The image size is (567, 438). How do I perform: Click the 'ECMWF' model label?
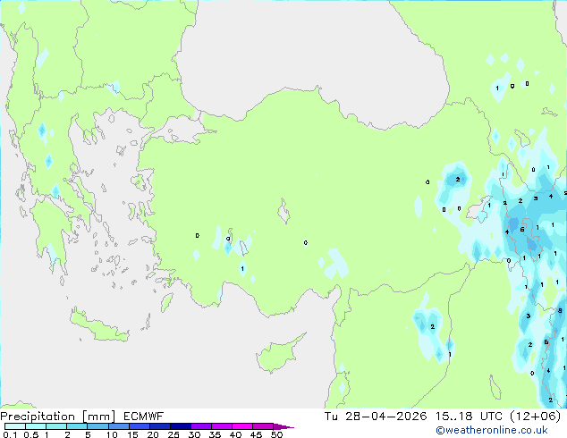pyautogui.click(x=144, y=417)
